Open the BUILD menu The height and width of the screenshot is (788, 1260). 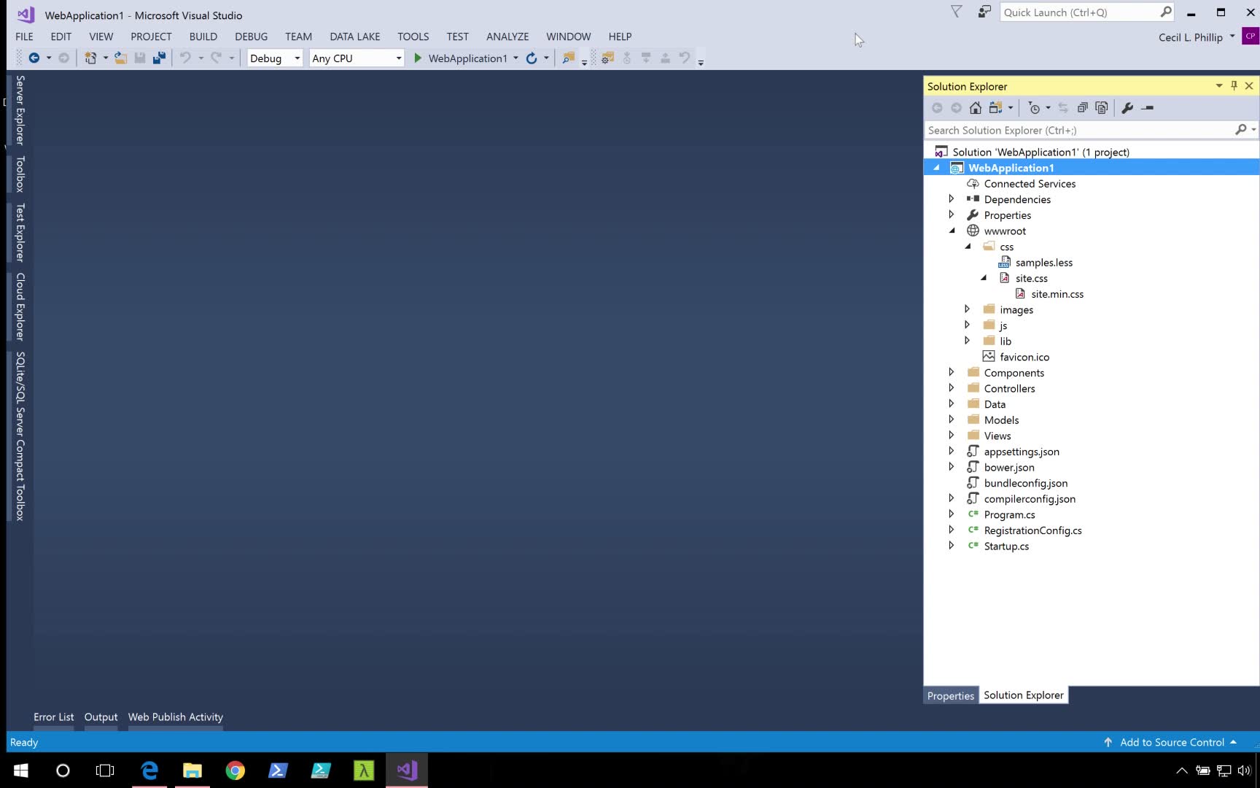(x=203, y=36)
